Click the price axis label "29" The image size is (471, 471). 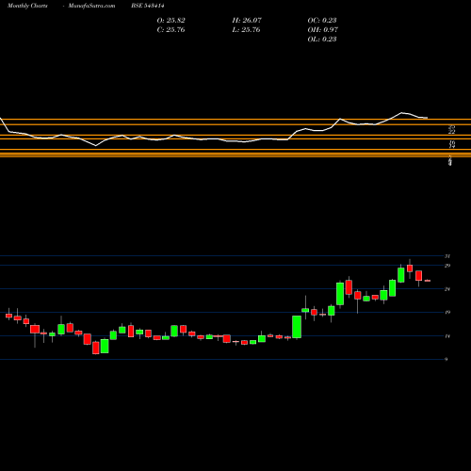click(x=447, y=266)
